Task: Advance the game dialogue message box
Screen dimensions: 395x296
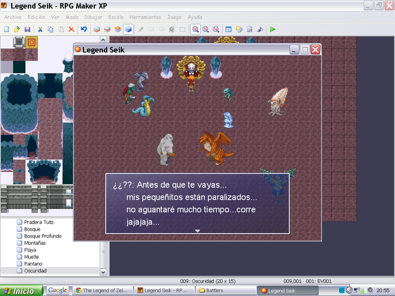Action: point(197,203)
